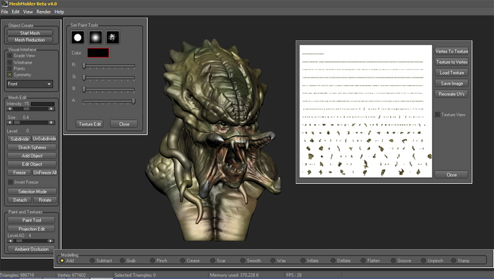
Task: Click Intensity scrollbar right arrow
Action: click(51, 109)
